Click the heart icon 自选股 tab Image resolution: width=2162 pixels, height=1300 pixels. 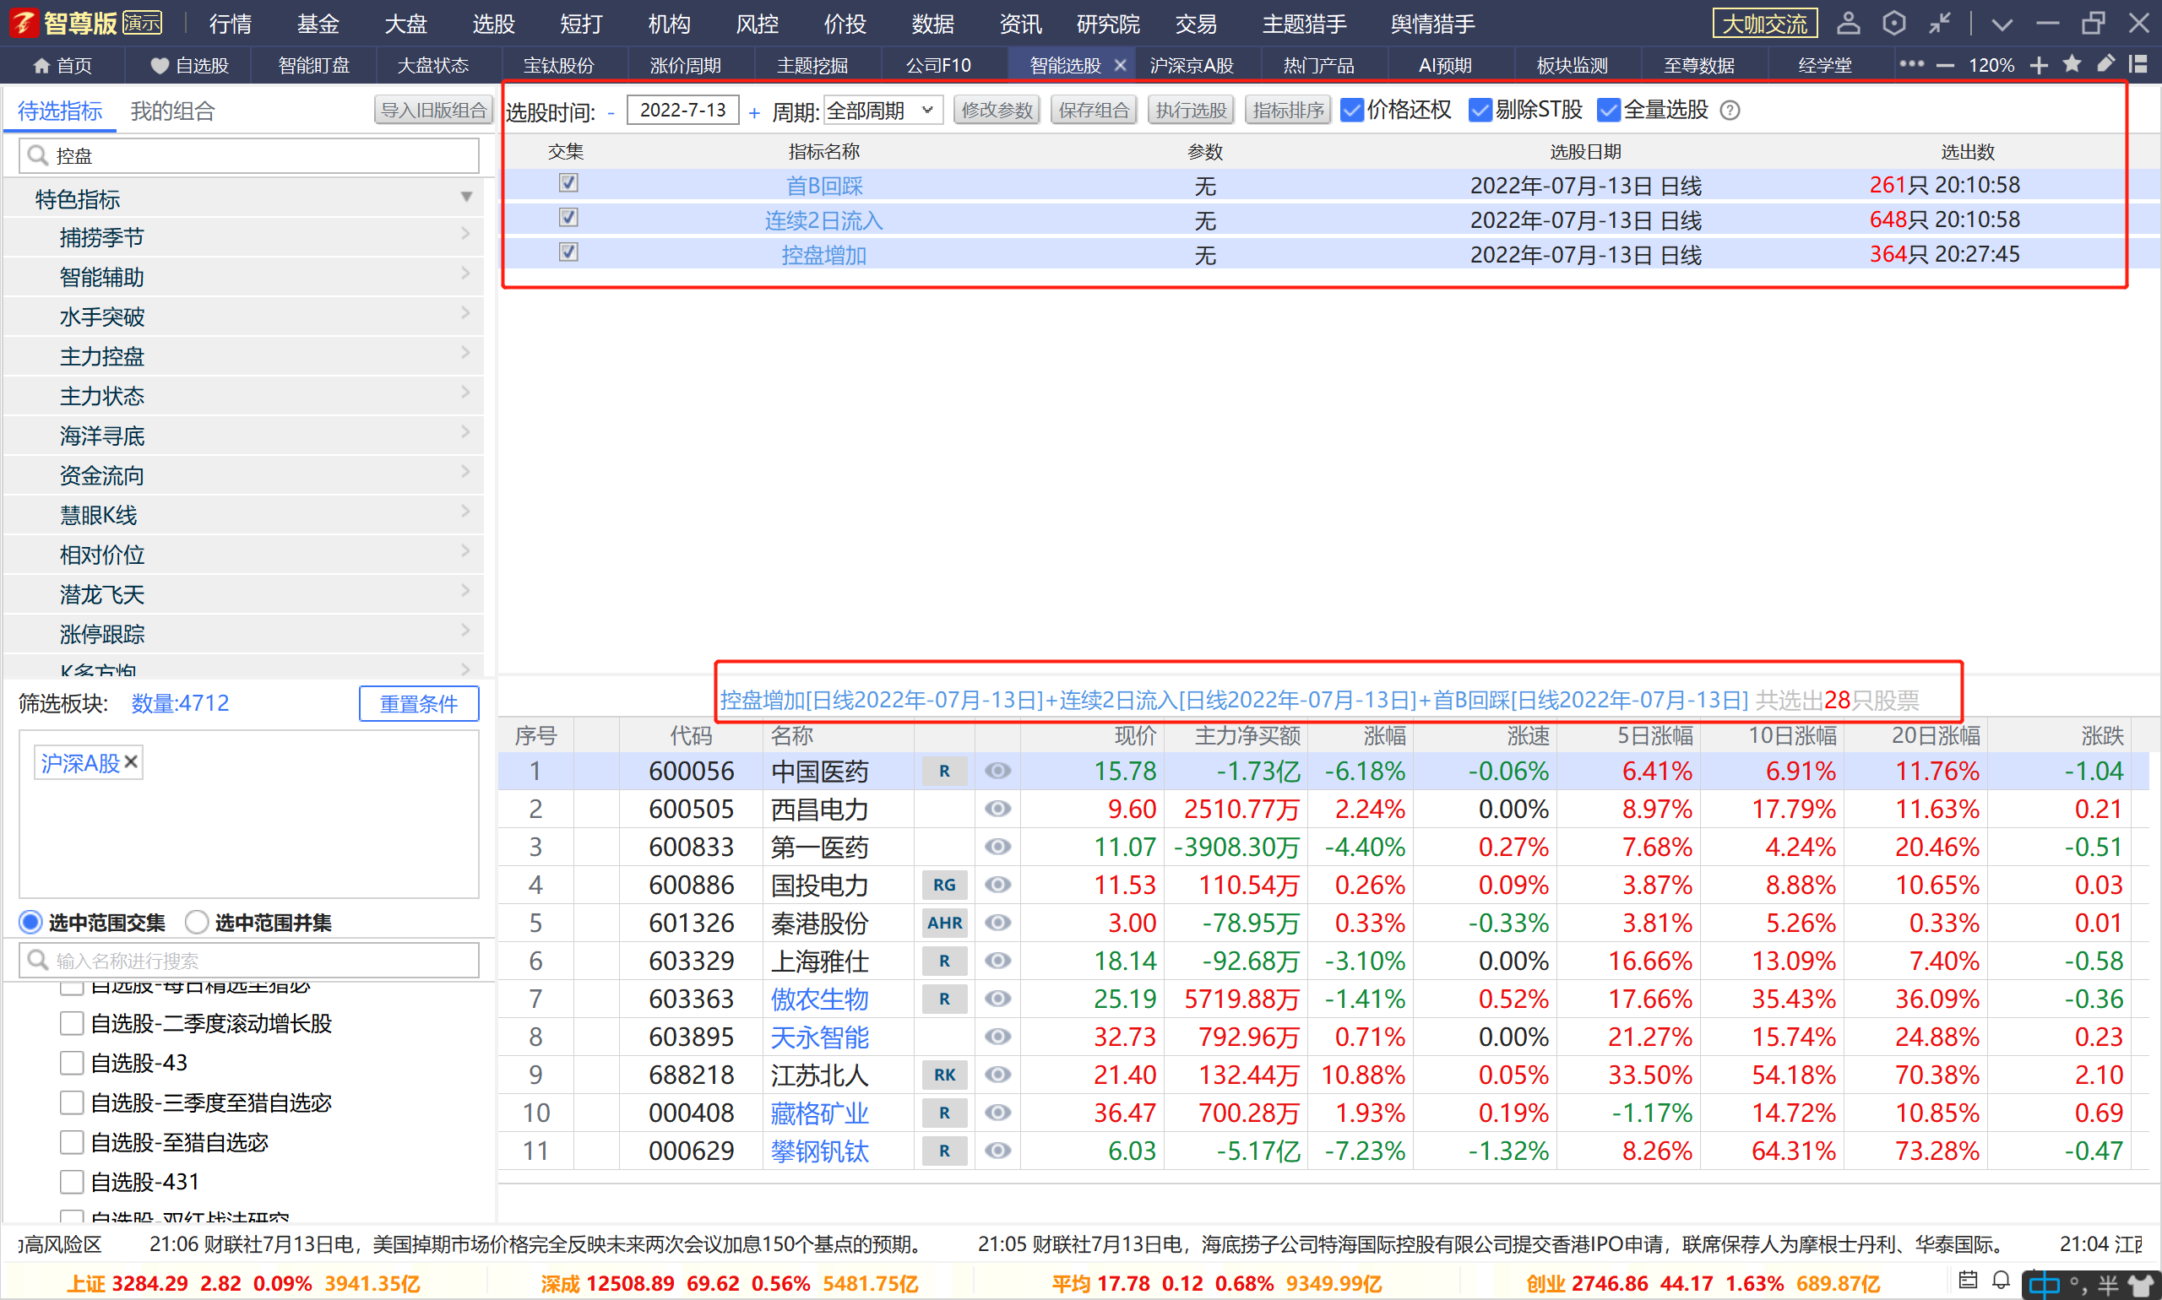[x=189, y=66]
